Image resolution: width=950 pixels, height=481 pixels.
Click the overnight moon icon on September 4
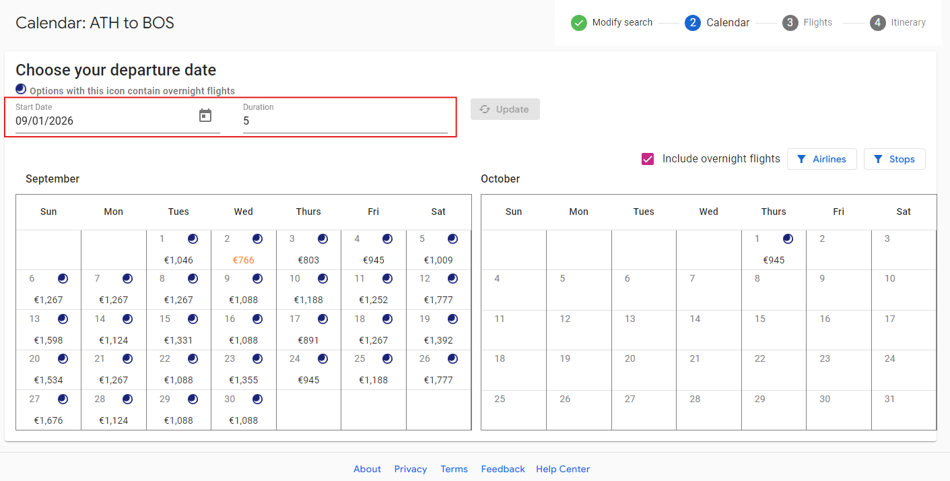387,238
